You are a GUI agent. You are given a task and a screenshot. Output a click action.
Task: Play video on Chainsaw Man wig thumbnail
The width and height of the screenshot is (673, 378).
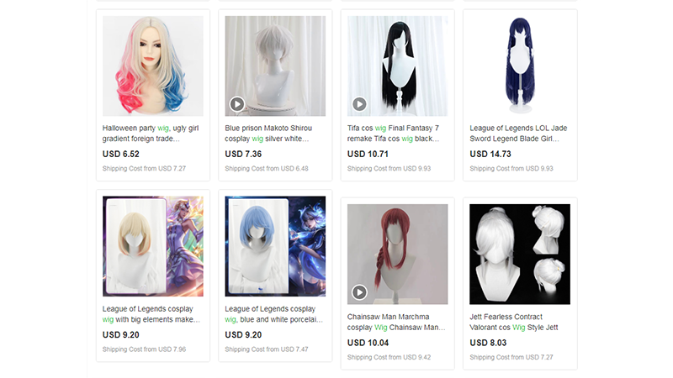click(359, 292)
